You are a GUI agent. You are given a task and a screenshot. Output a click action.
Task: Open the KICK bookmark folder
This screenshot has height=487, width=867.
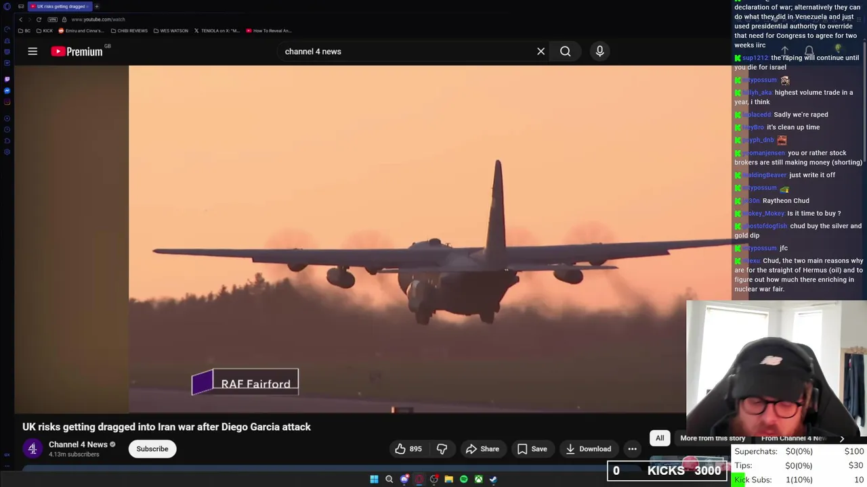pos(45,30)
